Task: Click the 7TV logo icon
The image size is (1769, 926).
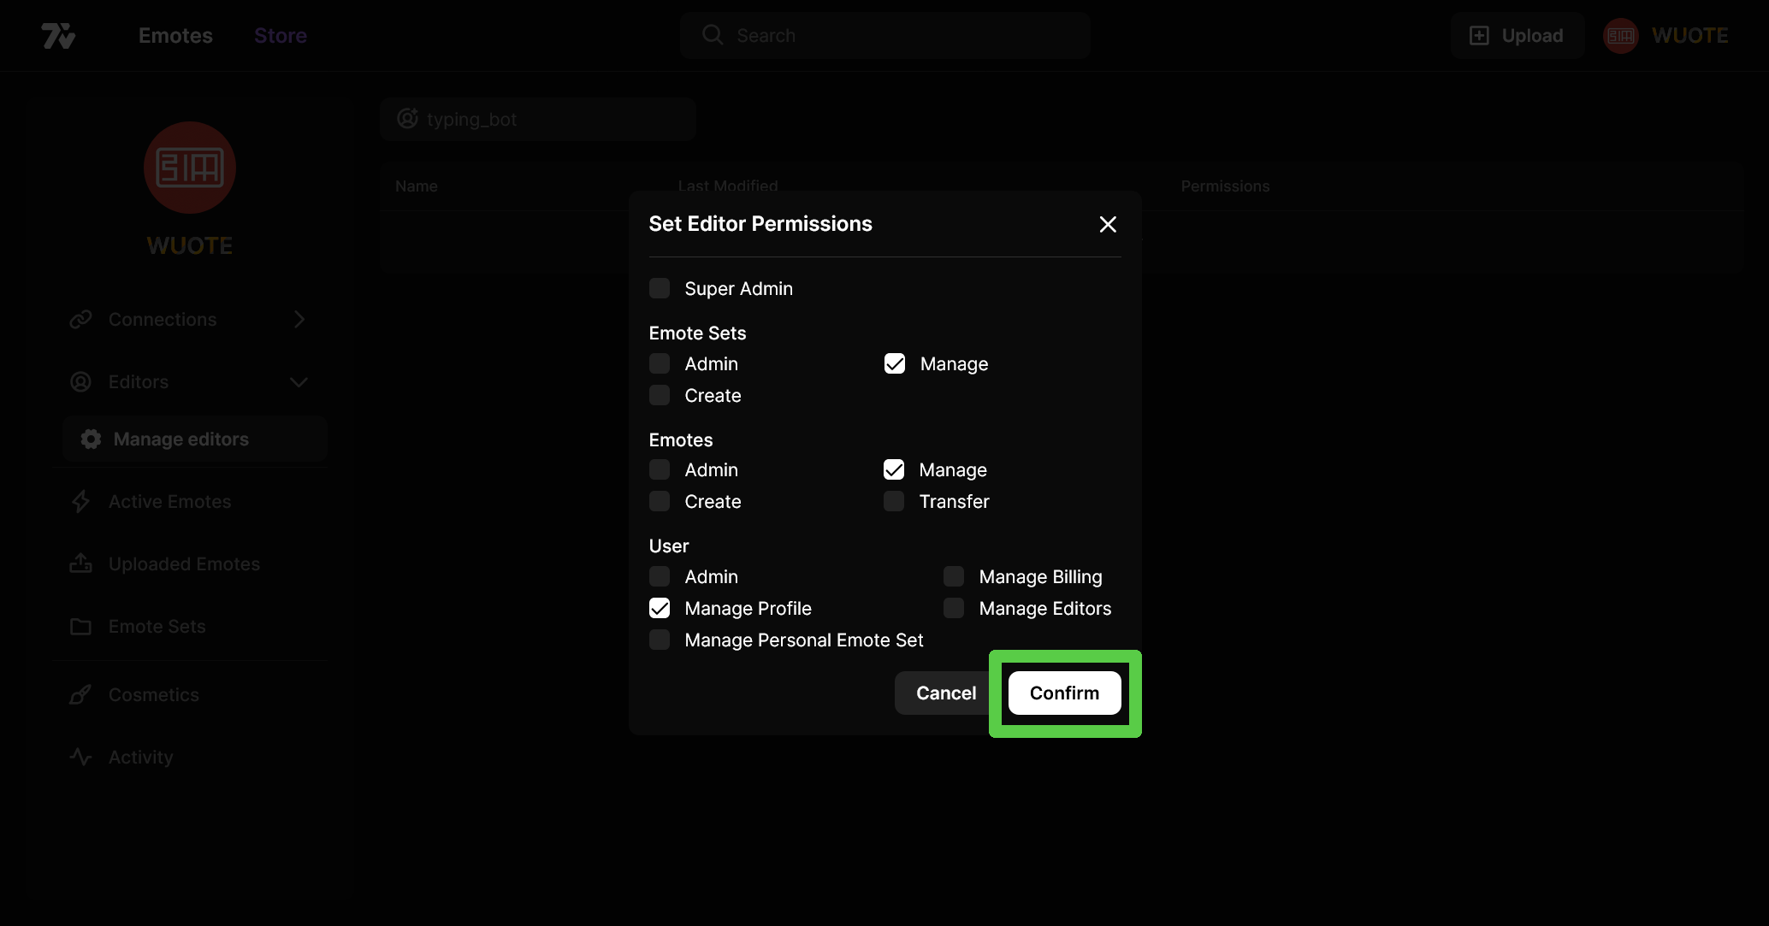Action: point(58,36)
